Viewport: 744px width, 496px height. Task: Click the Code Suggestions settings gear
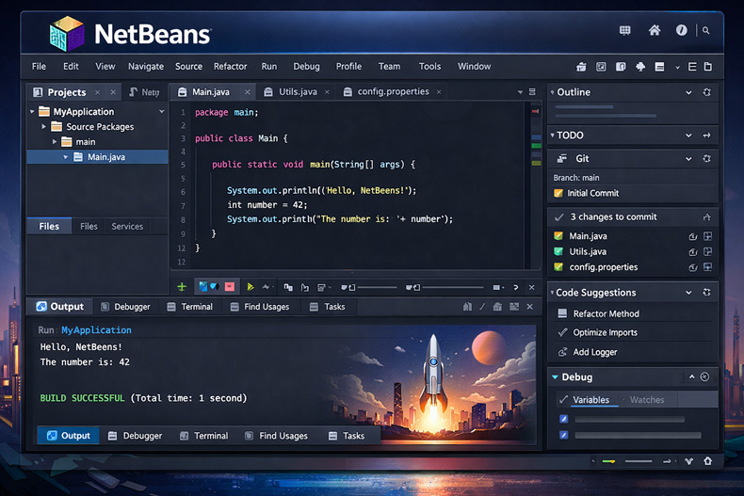click(707, 292)
